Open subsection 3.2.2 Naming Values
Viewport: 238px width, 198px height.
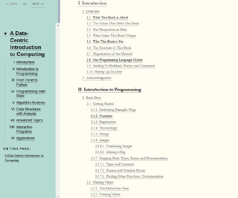pos(106,194)
